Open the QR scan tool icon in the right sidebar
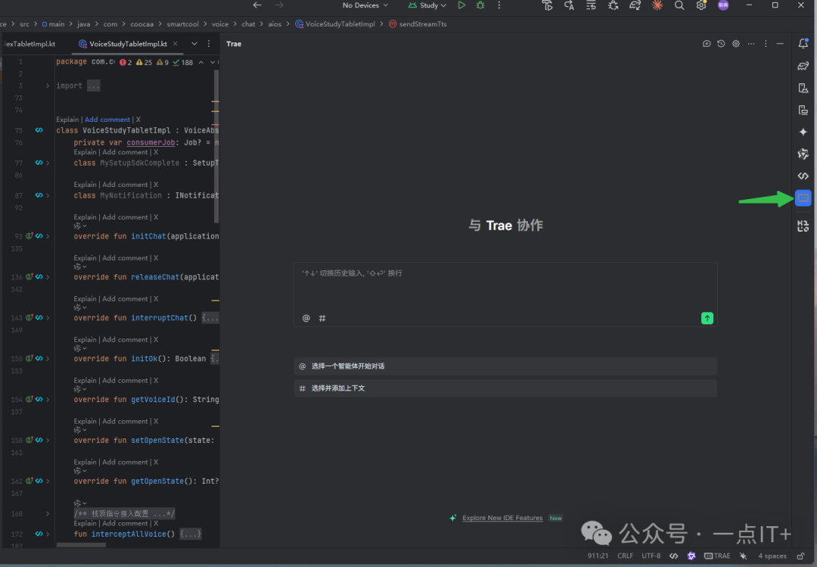The width and height of the screenshot is (817, 567). pyautogui.click(x=803, y=226)
